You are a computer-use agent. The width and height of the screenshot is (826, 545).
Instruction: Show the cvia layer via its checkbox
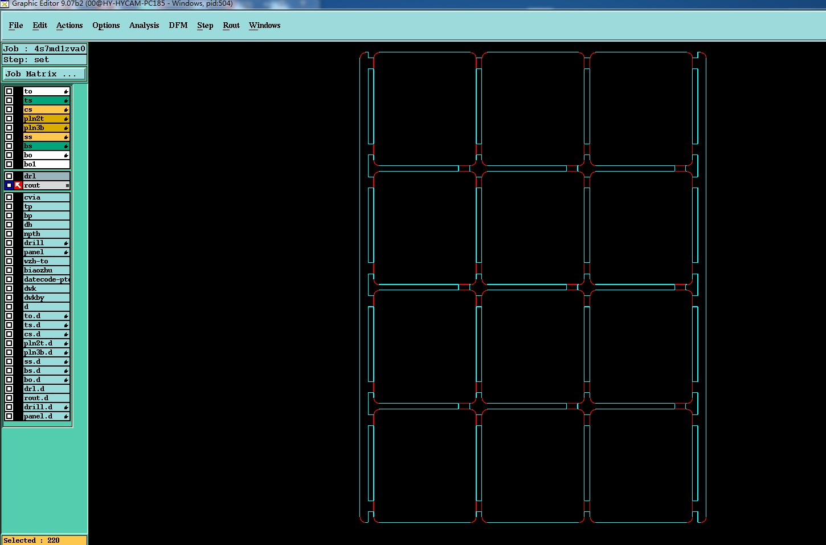9,197
